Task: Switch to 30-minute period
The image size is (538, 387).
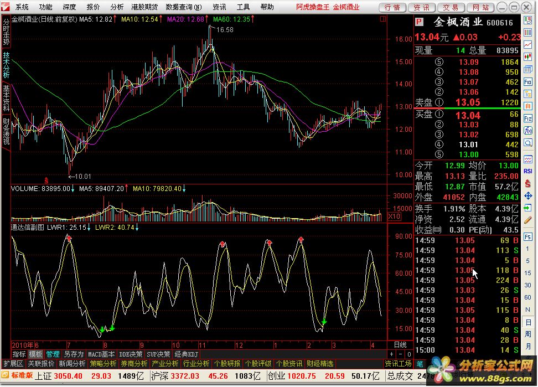Action: (x=527, y=285)
